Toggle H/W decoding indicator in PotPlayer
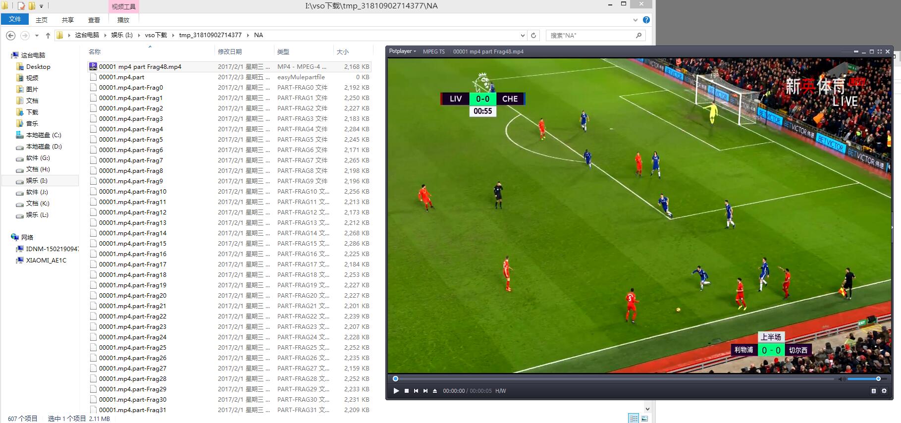Image resolution: width=901 pixels, height=423 pixels. (x=501, y=391)
